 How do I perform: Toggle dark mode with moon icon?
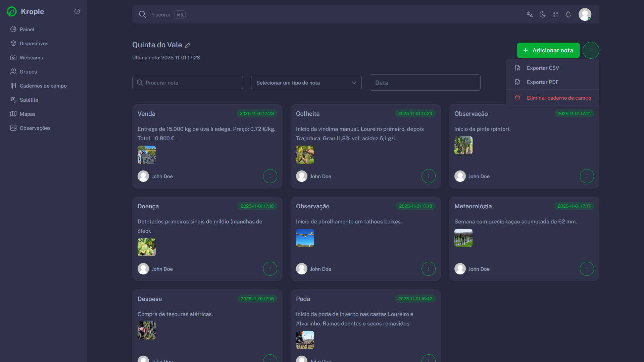click(542, 14)
